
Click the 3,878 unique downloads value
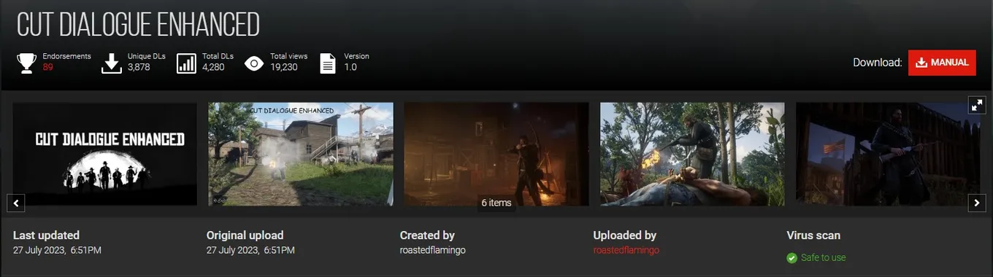click(139, 67)
